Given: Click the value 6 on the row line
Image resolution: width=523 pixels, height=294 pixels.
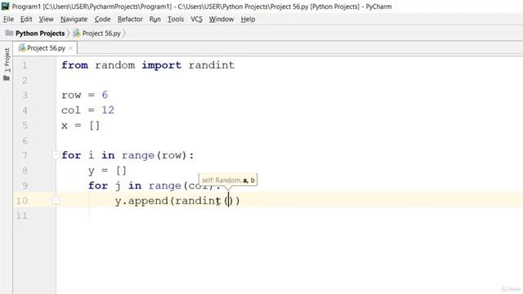Looking at the screenshot, I should coord(105,95).
